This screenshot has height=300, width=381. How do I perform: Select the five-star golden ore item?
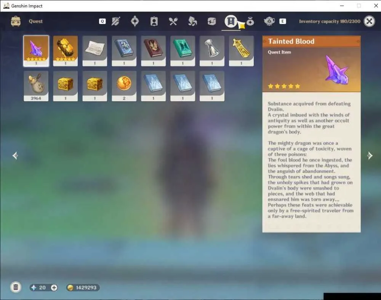point(66,51)
